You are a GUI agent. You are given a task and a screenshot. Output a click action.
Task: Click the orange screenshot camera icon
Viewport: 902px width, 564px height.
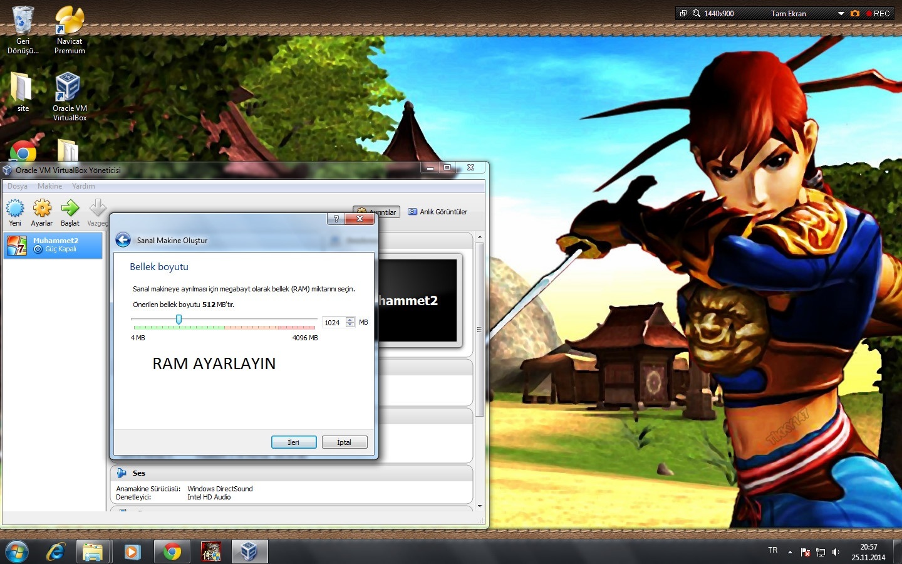pos(855,13)
